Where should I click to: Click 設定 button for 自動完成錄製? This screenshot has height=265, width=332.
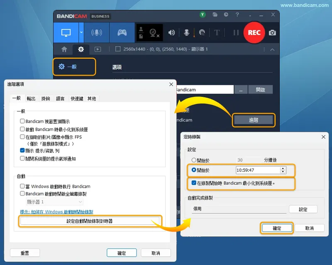point(303,209)
